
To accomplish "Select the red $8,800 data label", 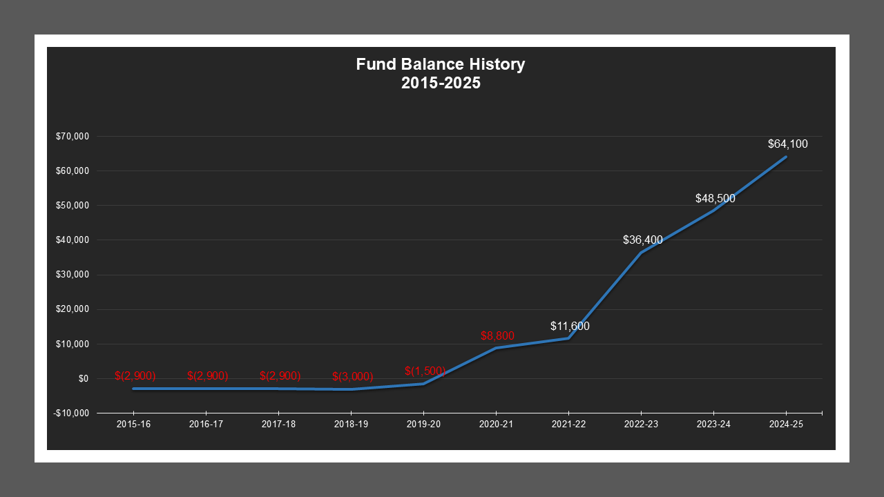I will 497,336.
